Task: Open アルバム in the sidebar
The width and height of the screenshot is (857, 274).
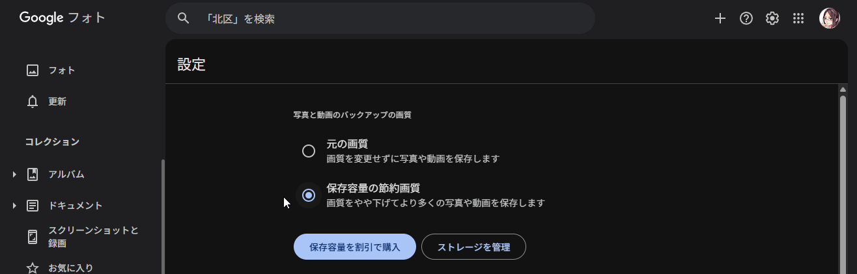Action: [x=66, y=174]
